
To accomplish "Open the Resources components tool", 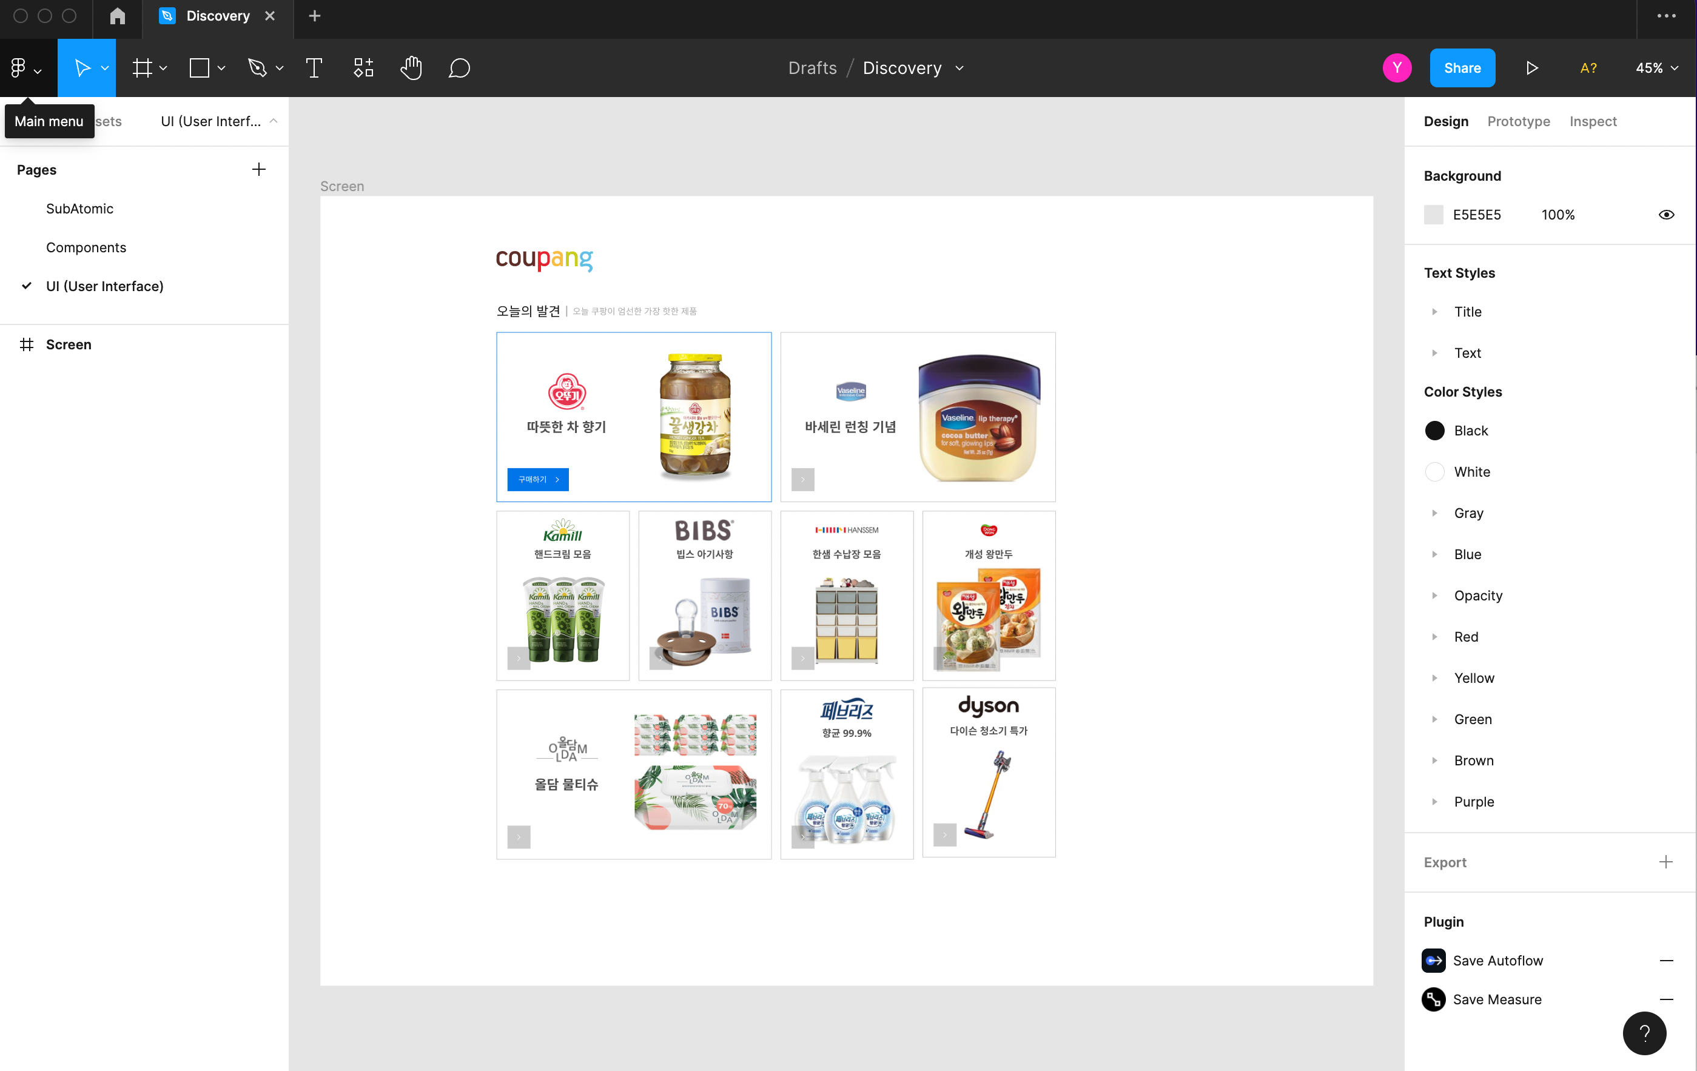I will point(363,68).
